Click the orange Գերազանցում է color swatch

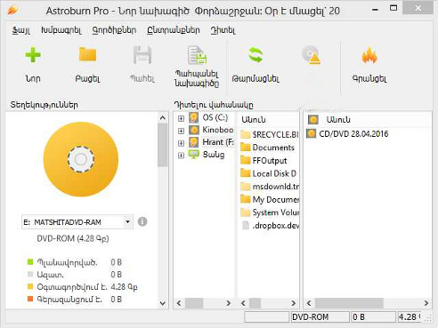[x=30, y=299]
